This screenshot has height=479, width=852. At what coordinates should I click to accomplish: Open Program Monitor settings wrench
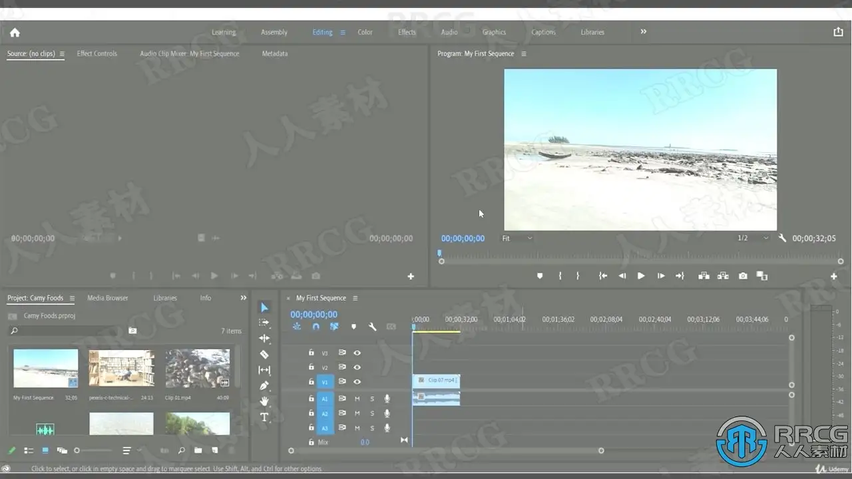click(x=782, y=238)
